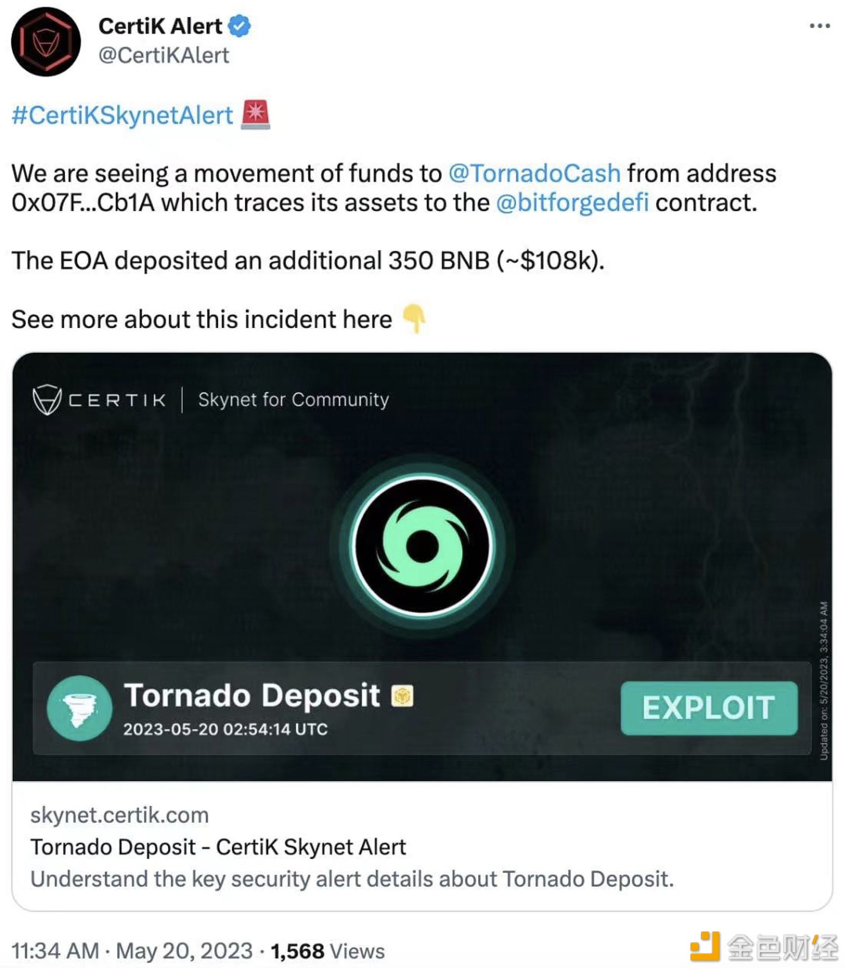845x968 pixels.
Task: Click the @CertiKAlert handle
Action: point(164,55)
